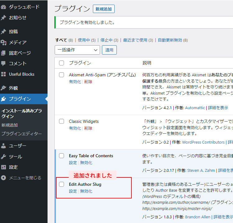Open Steven A. Zahm author link
Image resolution: width=233 pixels, height=223 pixels.
tap(201, 170)
